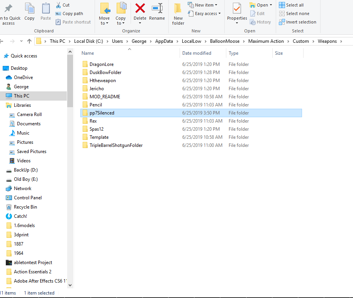Click the Copy icon in Clipboard group
Image resolution: width=353 pixels, height=298 pixels.
tap(29, 8)
